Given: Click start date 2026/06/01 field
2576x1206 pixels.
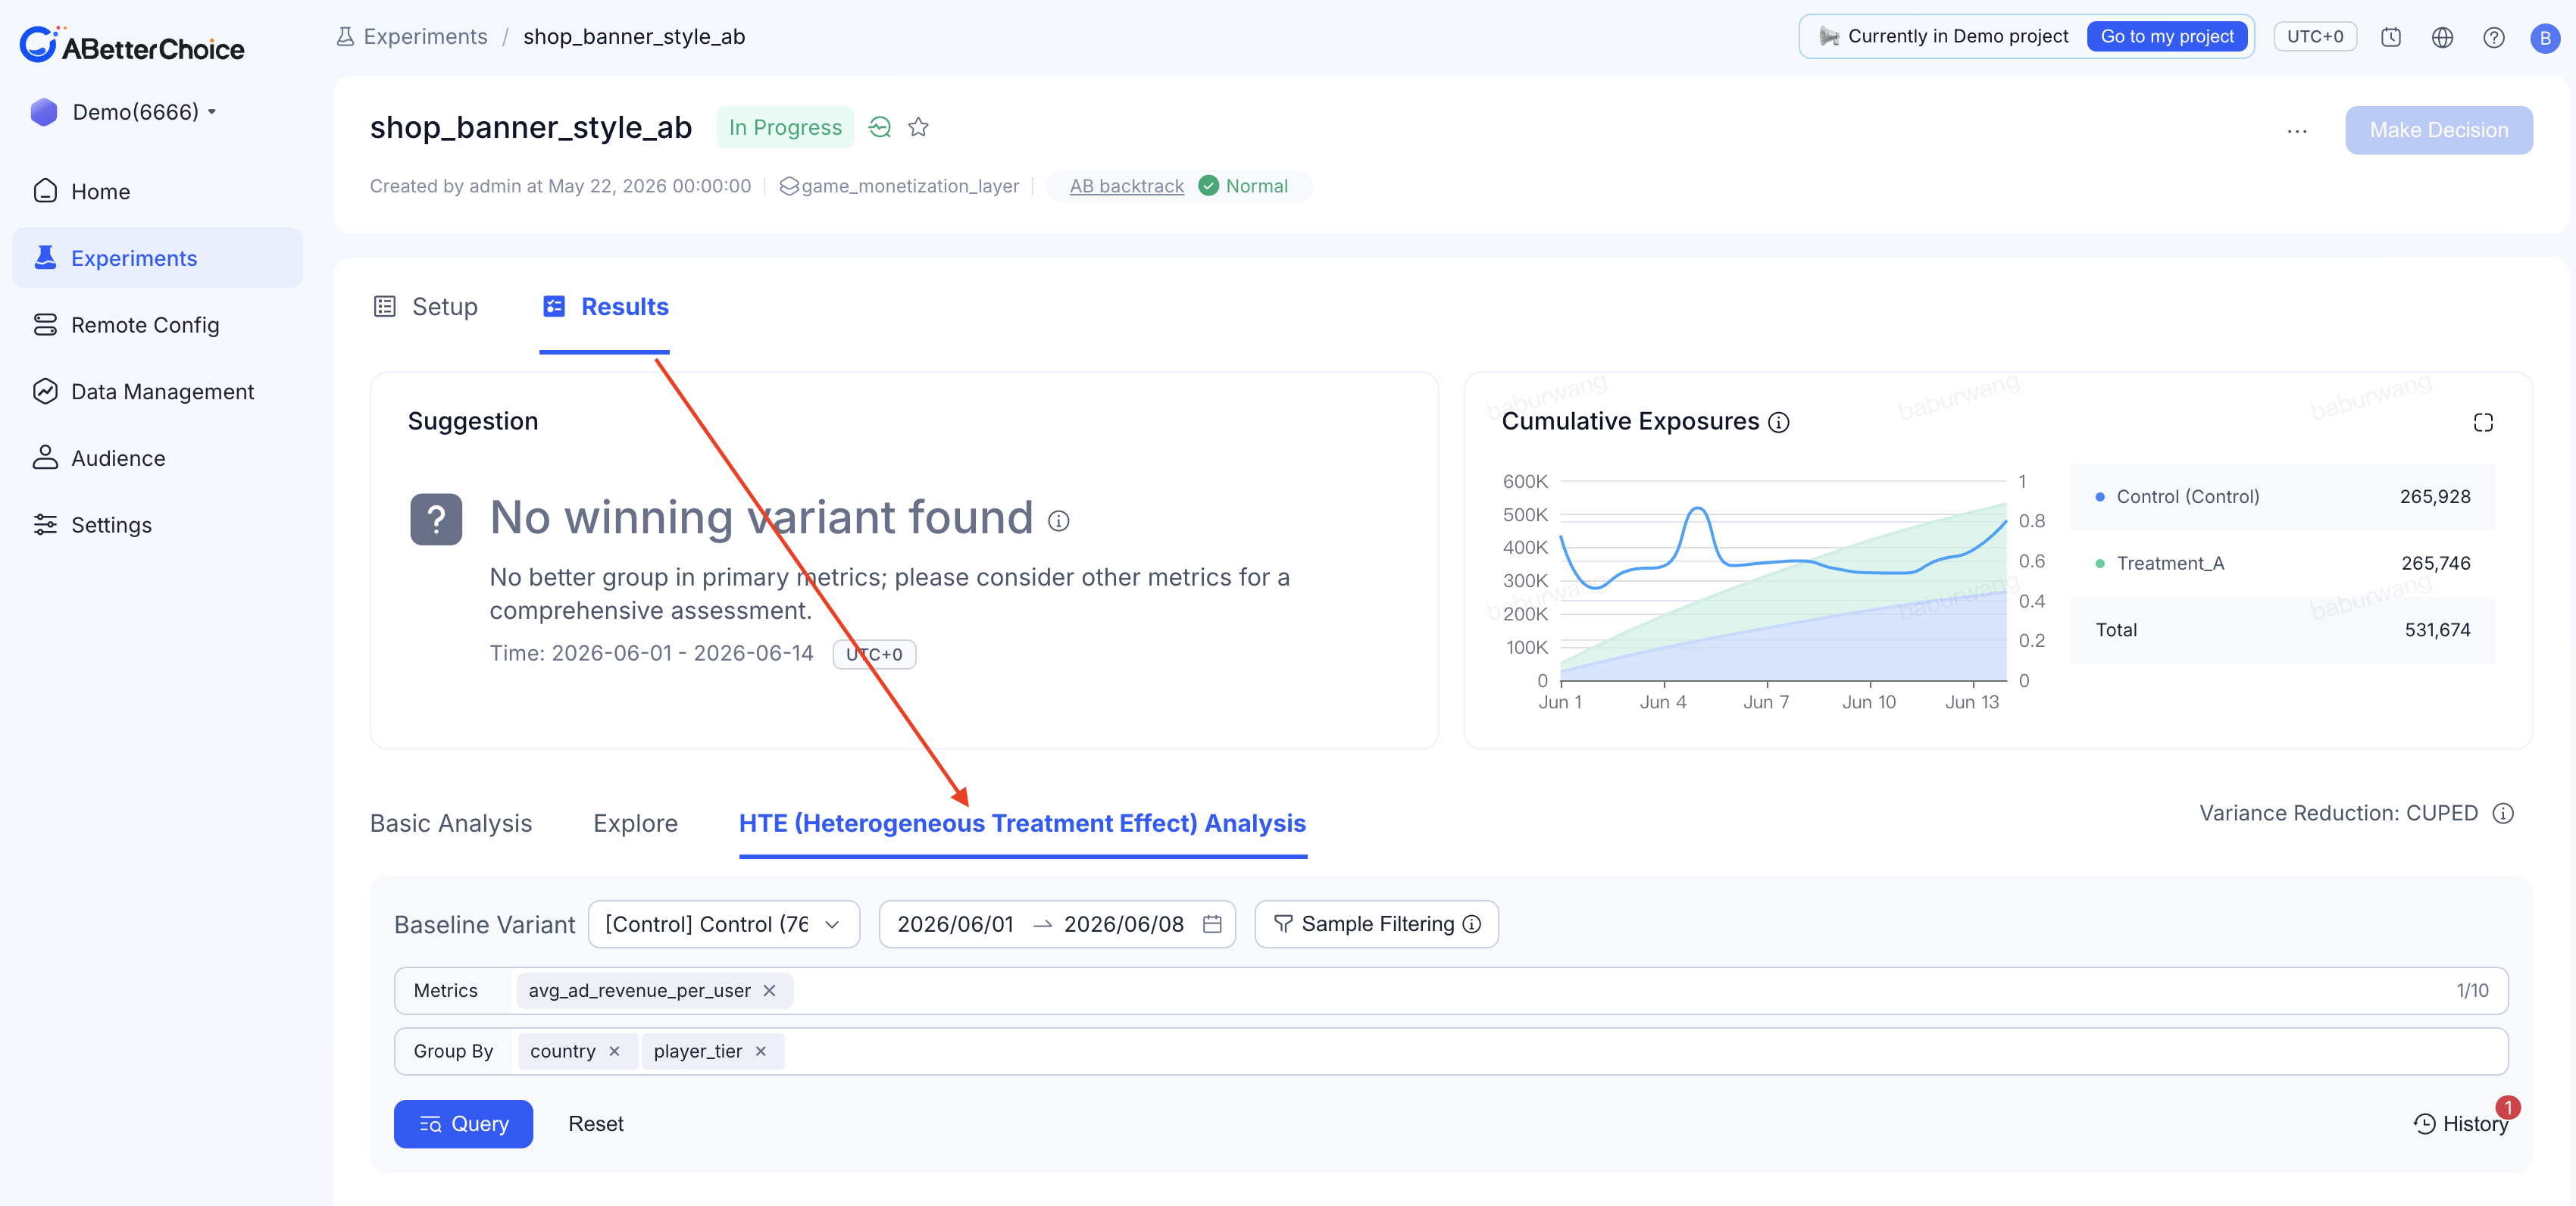Looking at the screenshot, I should coord(955,924).
